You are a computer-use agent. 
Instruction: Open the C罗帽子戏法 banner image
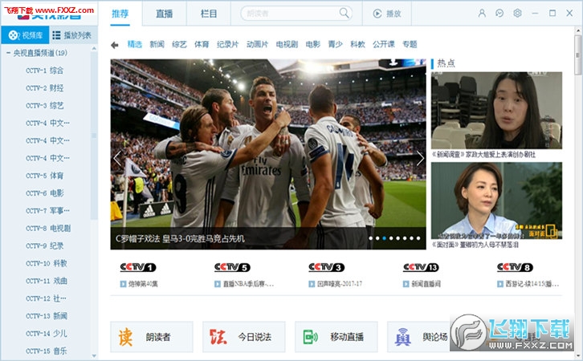[268, 154]
